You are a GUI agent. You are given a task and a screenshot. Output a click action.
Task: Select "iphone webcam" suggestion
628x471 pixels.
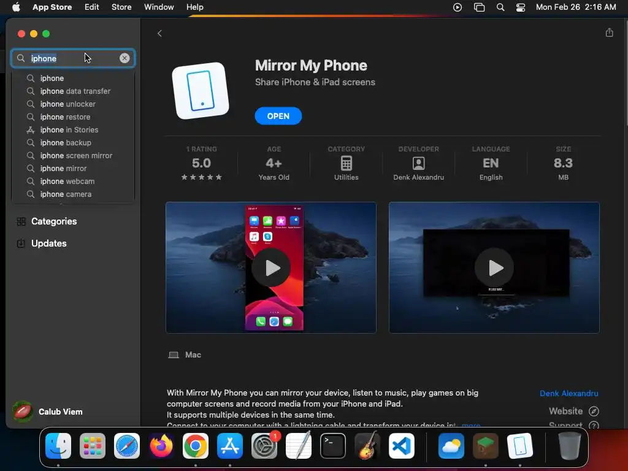coord(73,181)
